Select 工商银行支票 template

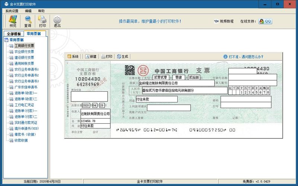tap(24, 45)
